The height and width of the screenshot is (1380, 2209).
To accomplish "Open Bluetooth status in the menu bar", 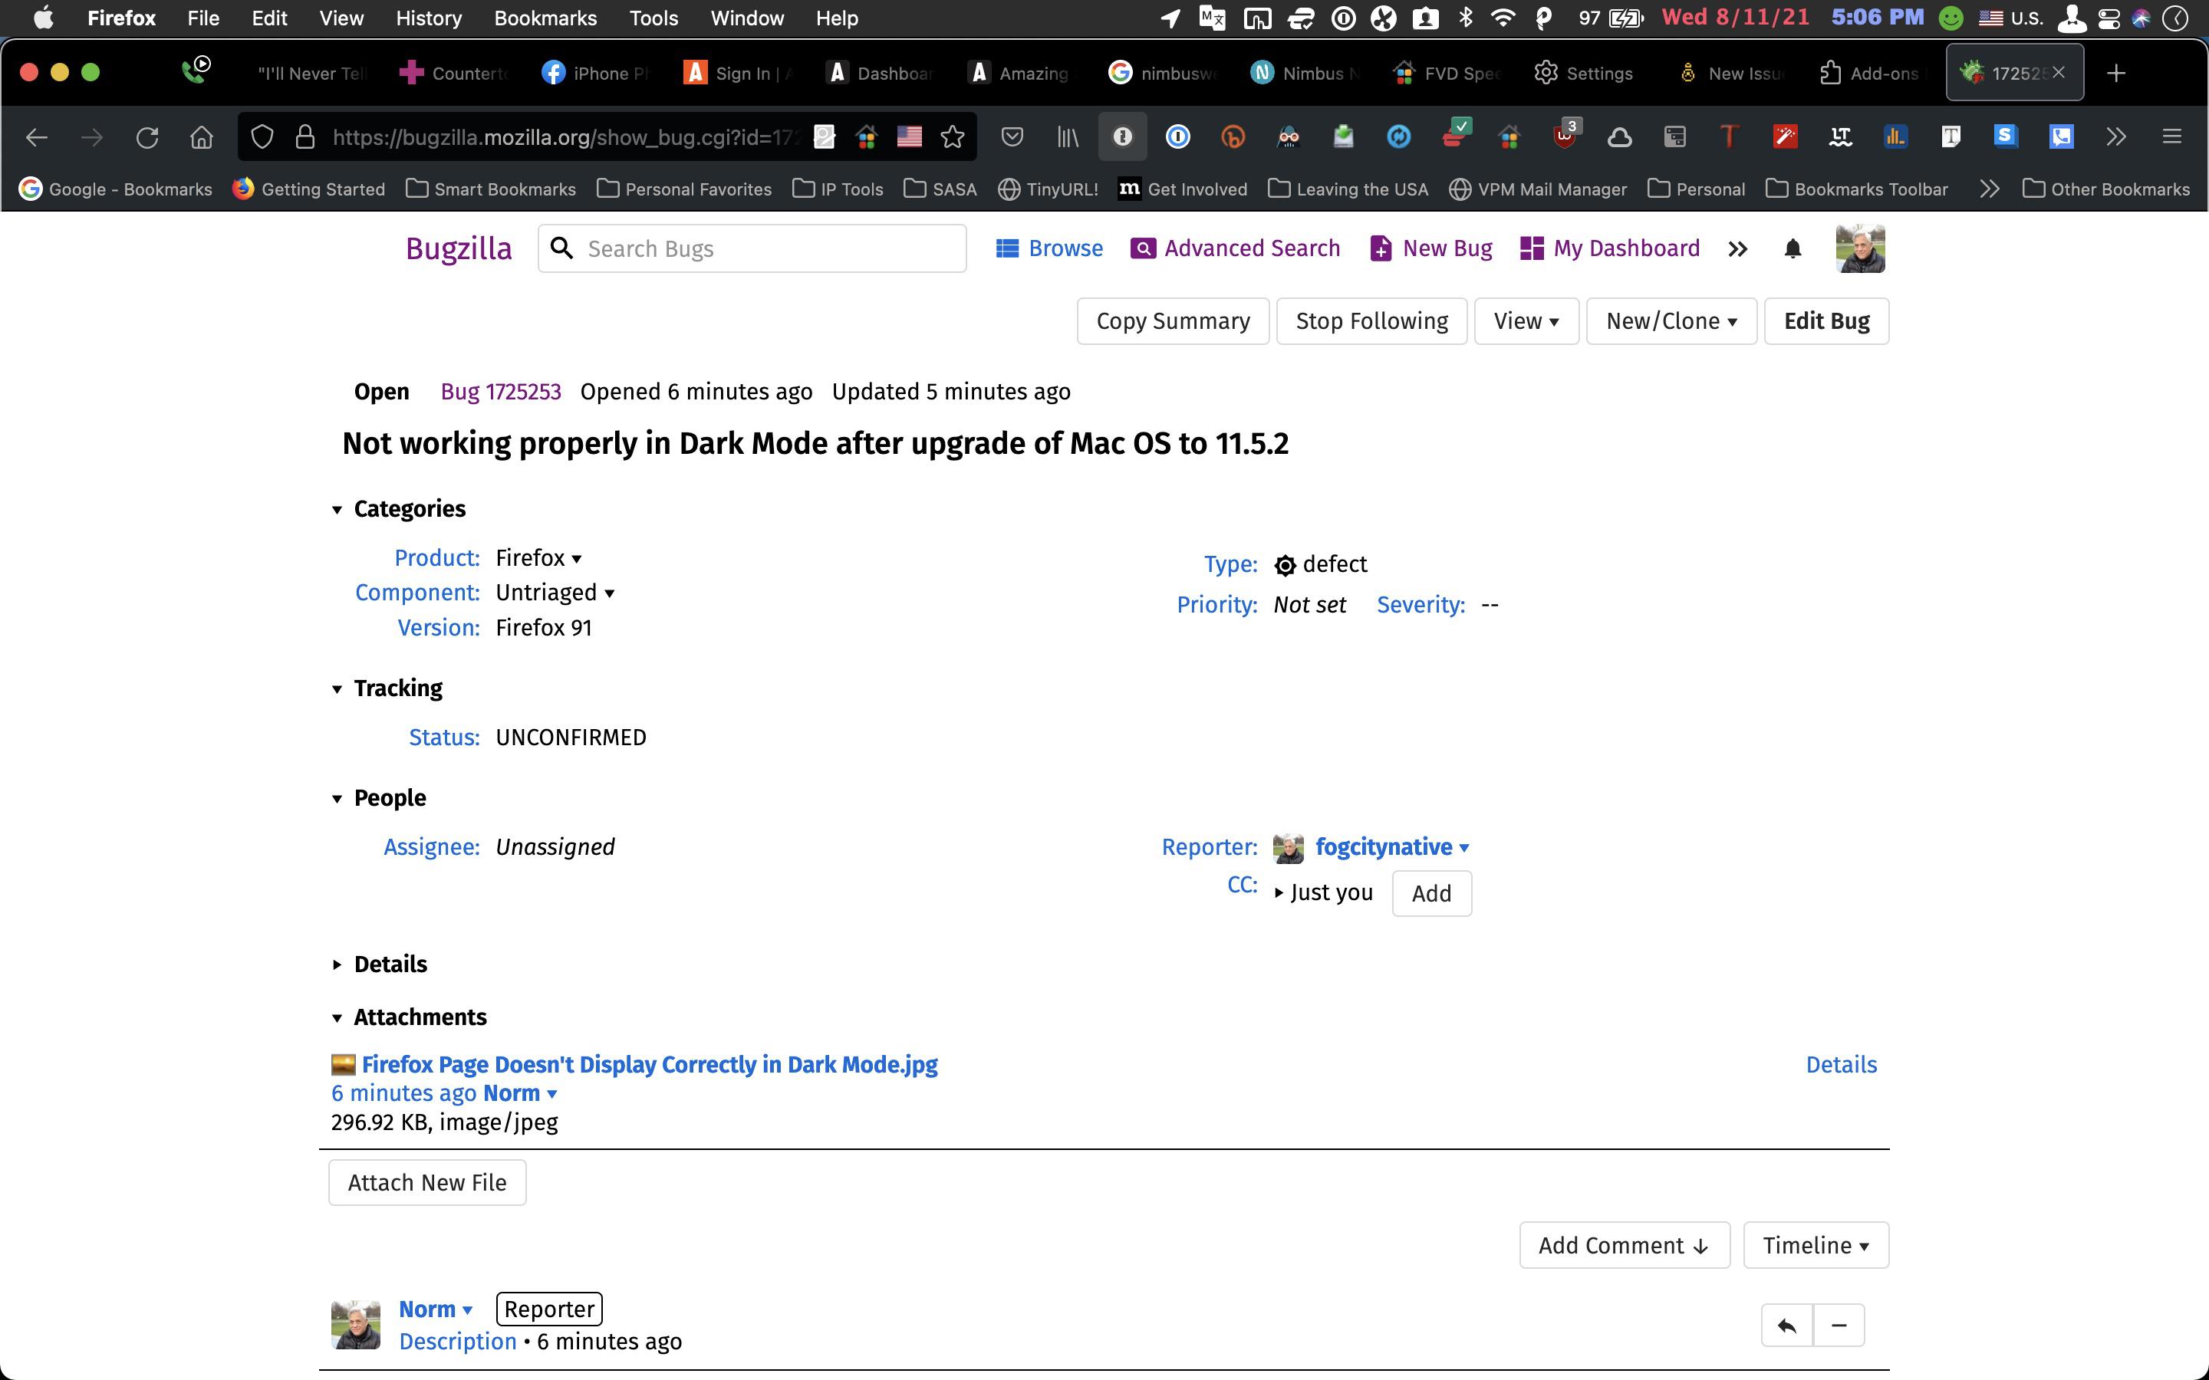I will tap(1466, 18).
